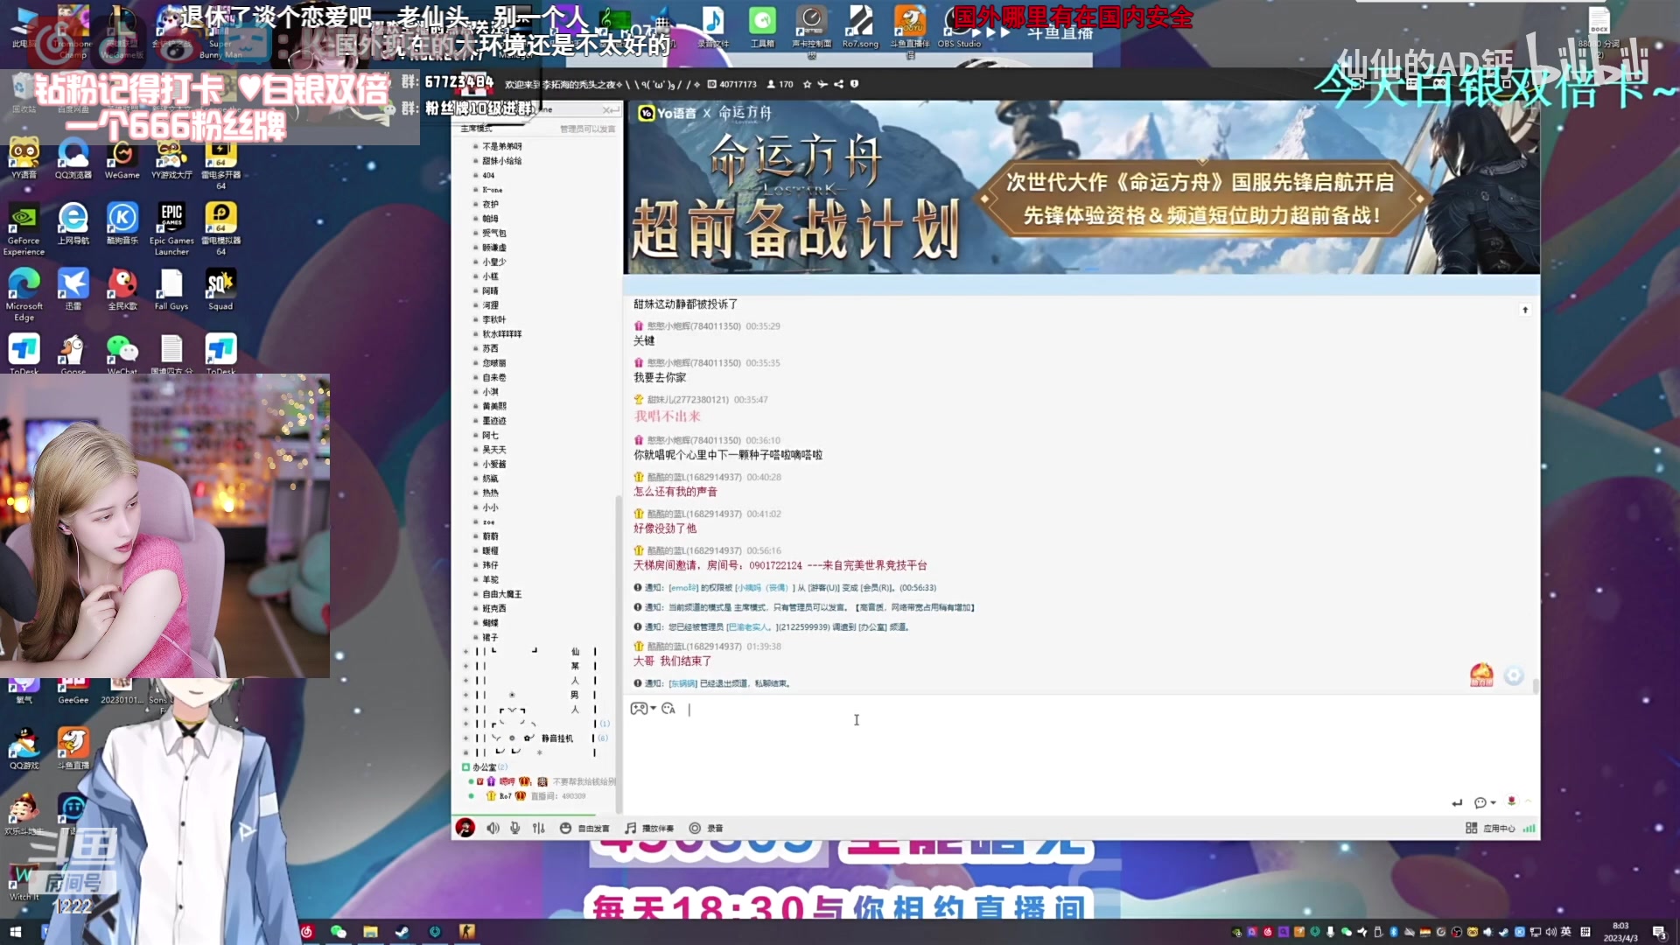Click the taskbar clock showing 8:03
Image resolution: width=1680 pixels, height=945 pixels.
coord(1620,932)
